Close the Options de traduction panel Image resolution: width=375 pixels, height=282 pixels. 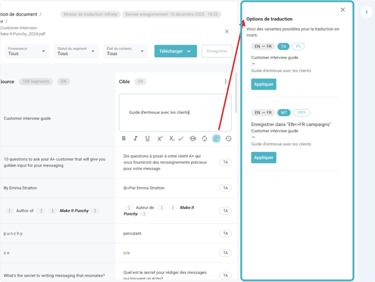point(343,10)
